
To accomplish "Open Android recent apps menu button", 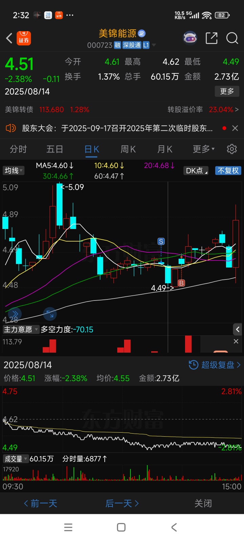I will pos(68,527).
